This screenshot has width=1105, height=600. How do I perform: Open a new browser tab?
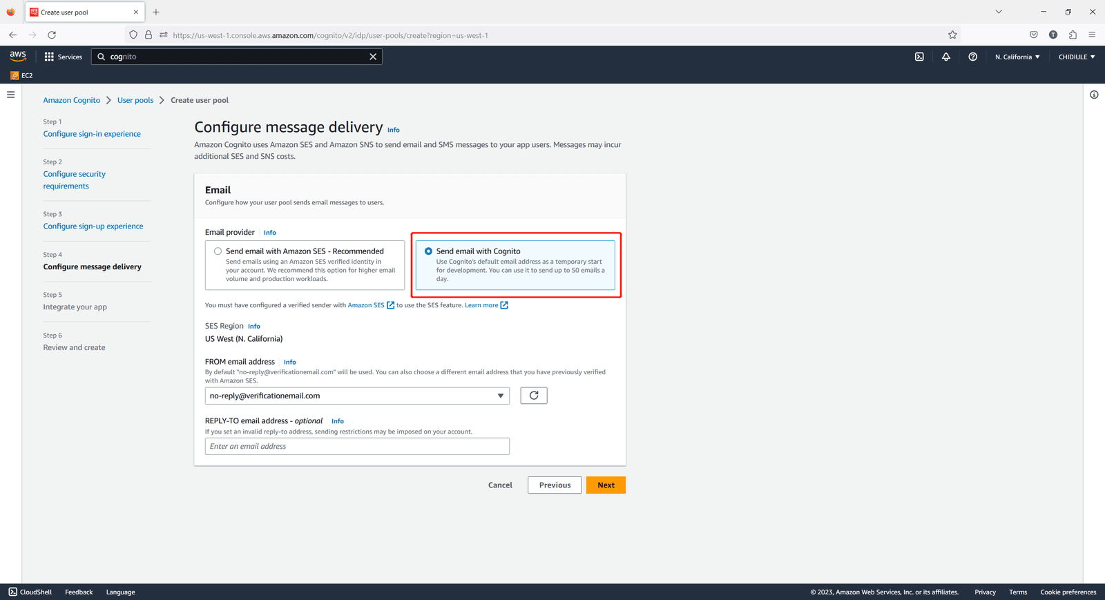156,12
